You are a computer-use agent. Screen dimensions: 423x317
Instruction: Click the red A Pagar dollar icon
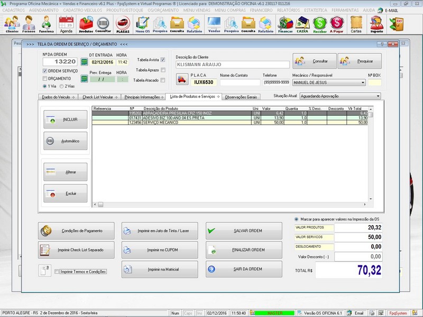click(x=337, y=24)
